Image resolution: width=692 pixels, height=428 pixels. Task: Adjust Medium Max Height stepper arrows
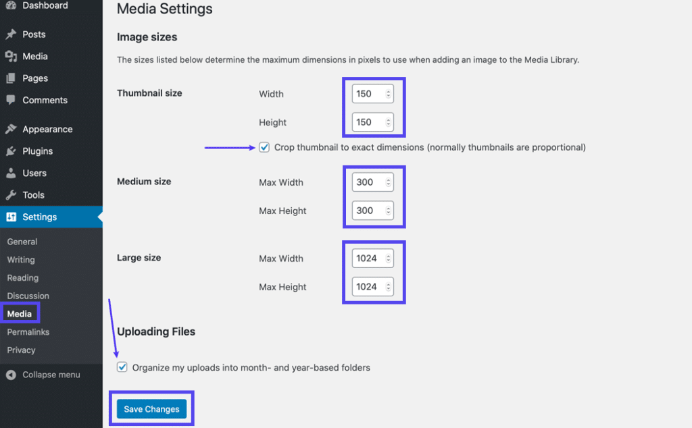pos(388,211)
